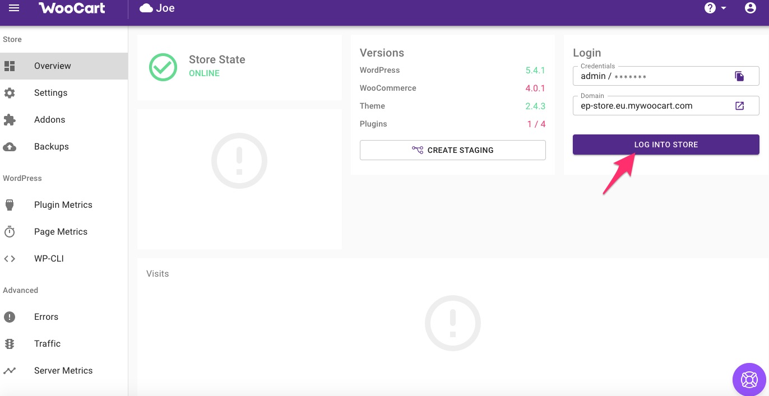
Task: Go to the Addons page
Action: click(x=49, y=120)
